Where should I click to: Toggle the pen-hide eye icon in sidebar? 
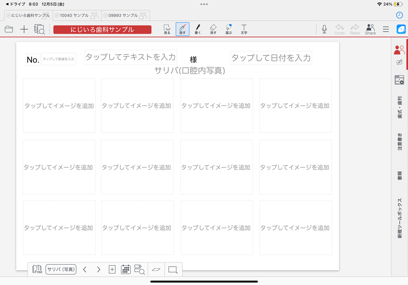point(400,62)
